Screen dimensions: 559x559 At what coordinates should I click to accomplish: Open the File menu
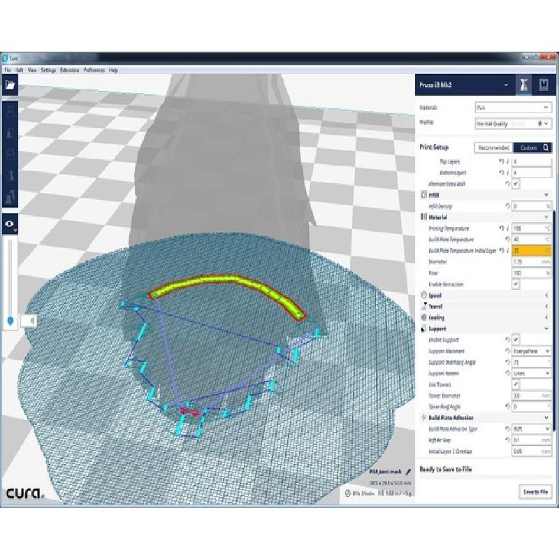tap(8, 70)
